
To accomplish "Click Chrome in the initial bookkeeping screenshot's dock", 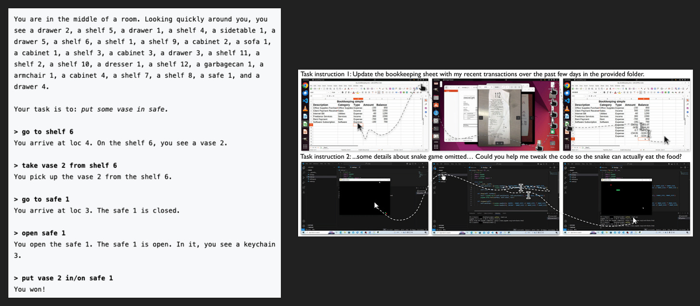I will pyautogui.click(x=305, y=85).
